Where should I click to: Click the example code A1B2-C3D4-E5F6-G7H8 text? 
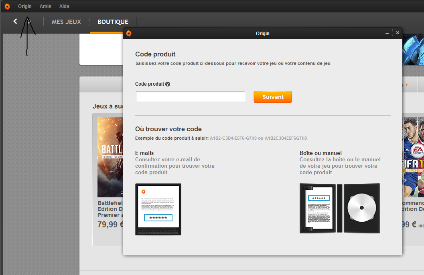[233, 138]
